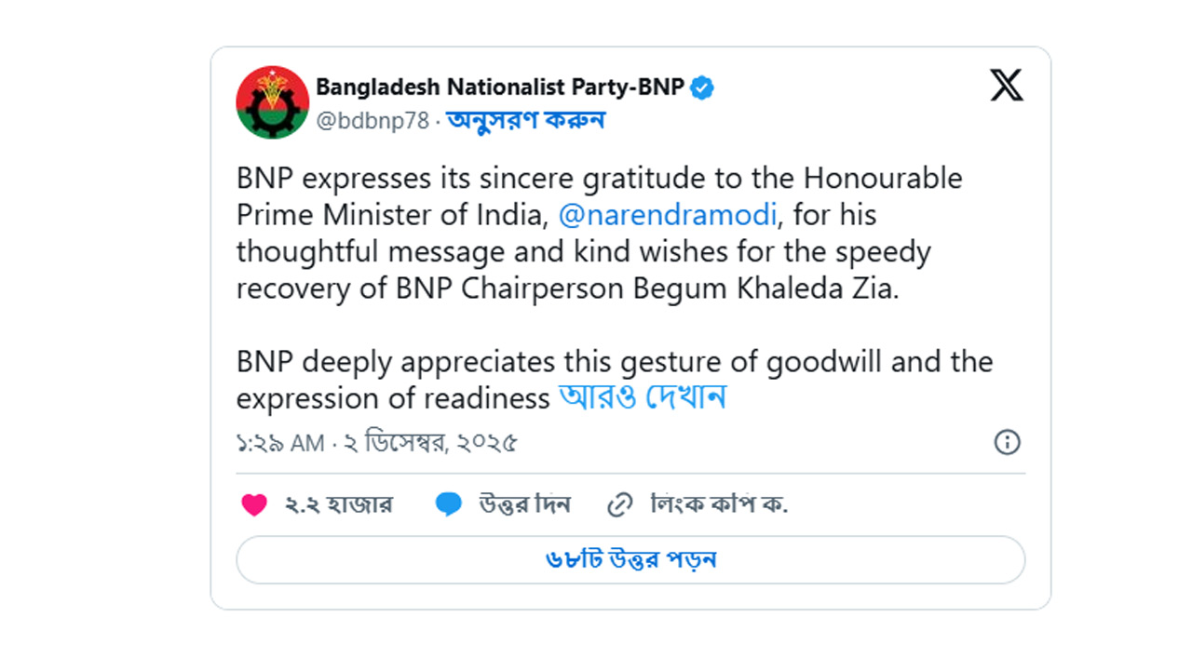Click the ২.২ হাজার like count
Image resolution: width=1192 pixels, height=670 pixels.
pyautogui.click(x=339, y=505)
